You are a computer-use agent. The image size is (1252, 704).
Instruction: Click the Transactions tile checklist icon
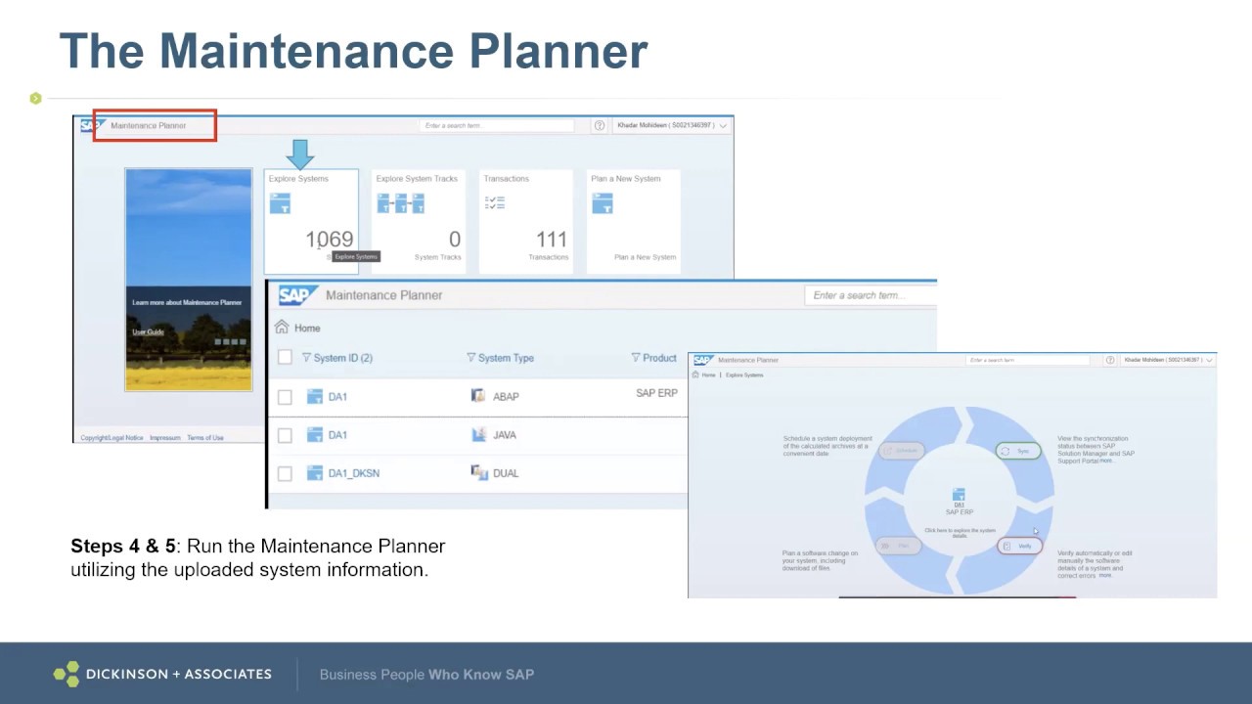click(494, 202)
